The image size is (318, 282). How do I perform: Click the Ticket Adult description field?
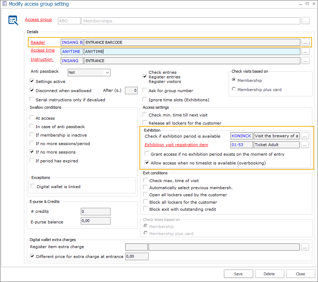[x=277, y=145]
